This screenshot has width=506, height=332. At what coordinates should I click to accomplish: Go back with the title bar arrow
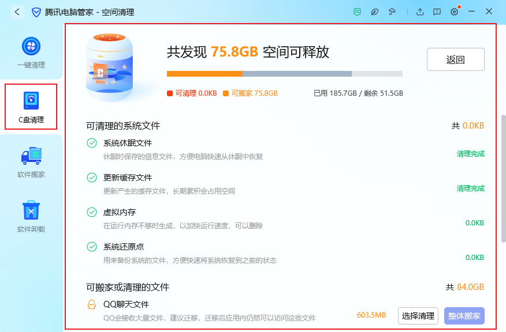pos(17,12)
